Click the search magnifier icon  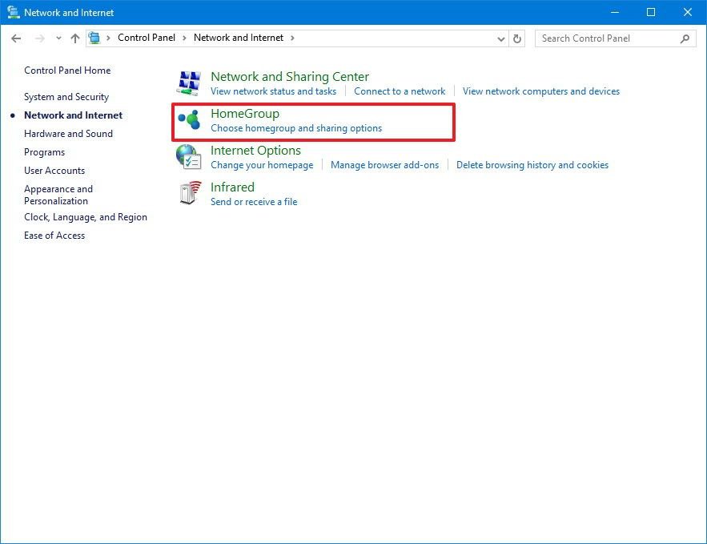tap(685, 38)
